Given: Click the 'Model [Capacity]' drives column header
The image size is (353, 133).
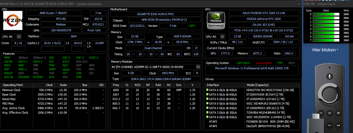Looking at the screenshot, I should (x=273, y=85).
